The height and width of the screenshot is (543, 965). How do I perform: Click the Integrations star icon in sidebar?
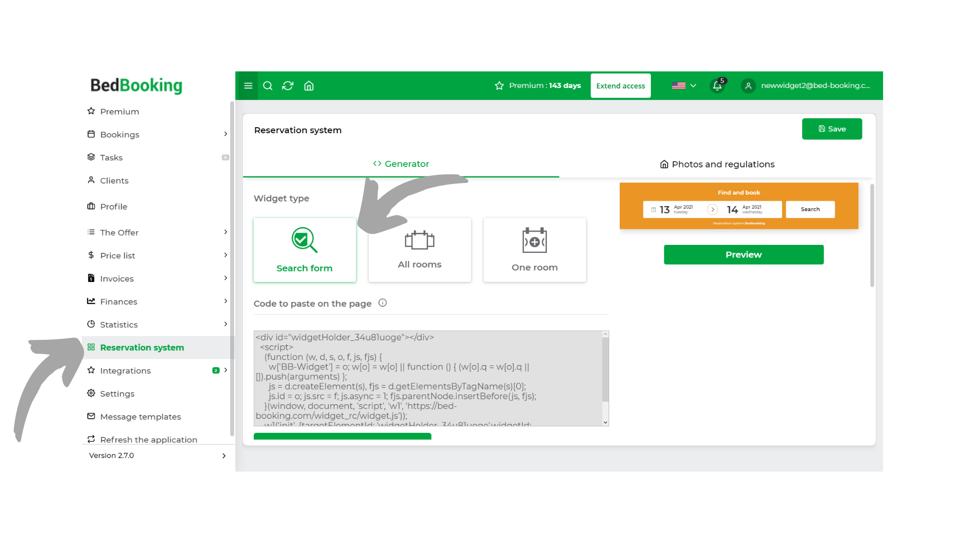pyautogui.click(x=91, y=371)
